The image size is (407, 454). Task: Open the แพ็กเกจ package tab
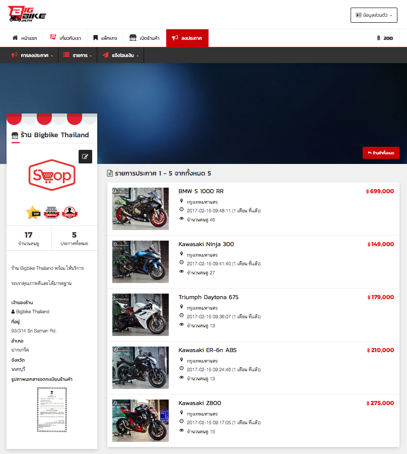point(105,38)
